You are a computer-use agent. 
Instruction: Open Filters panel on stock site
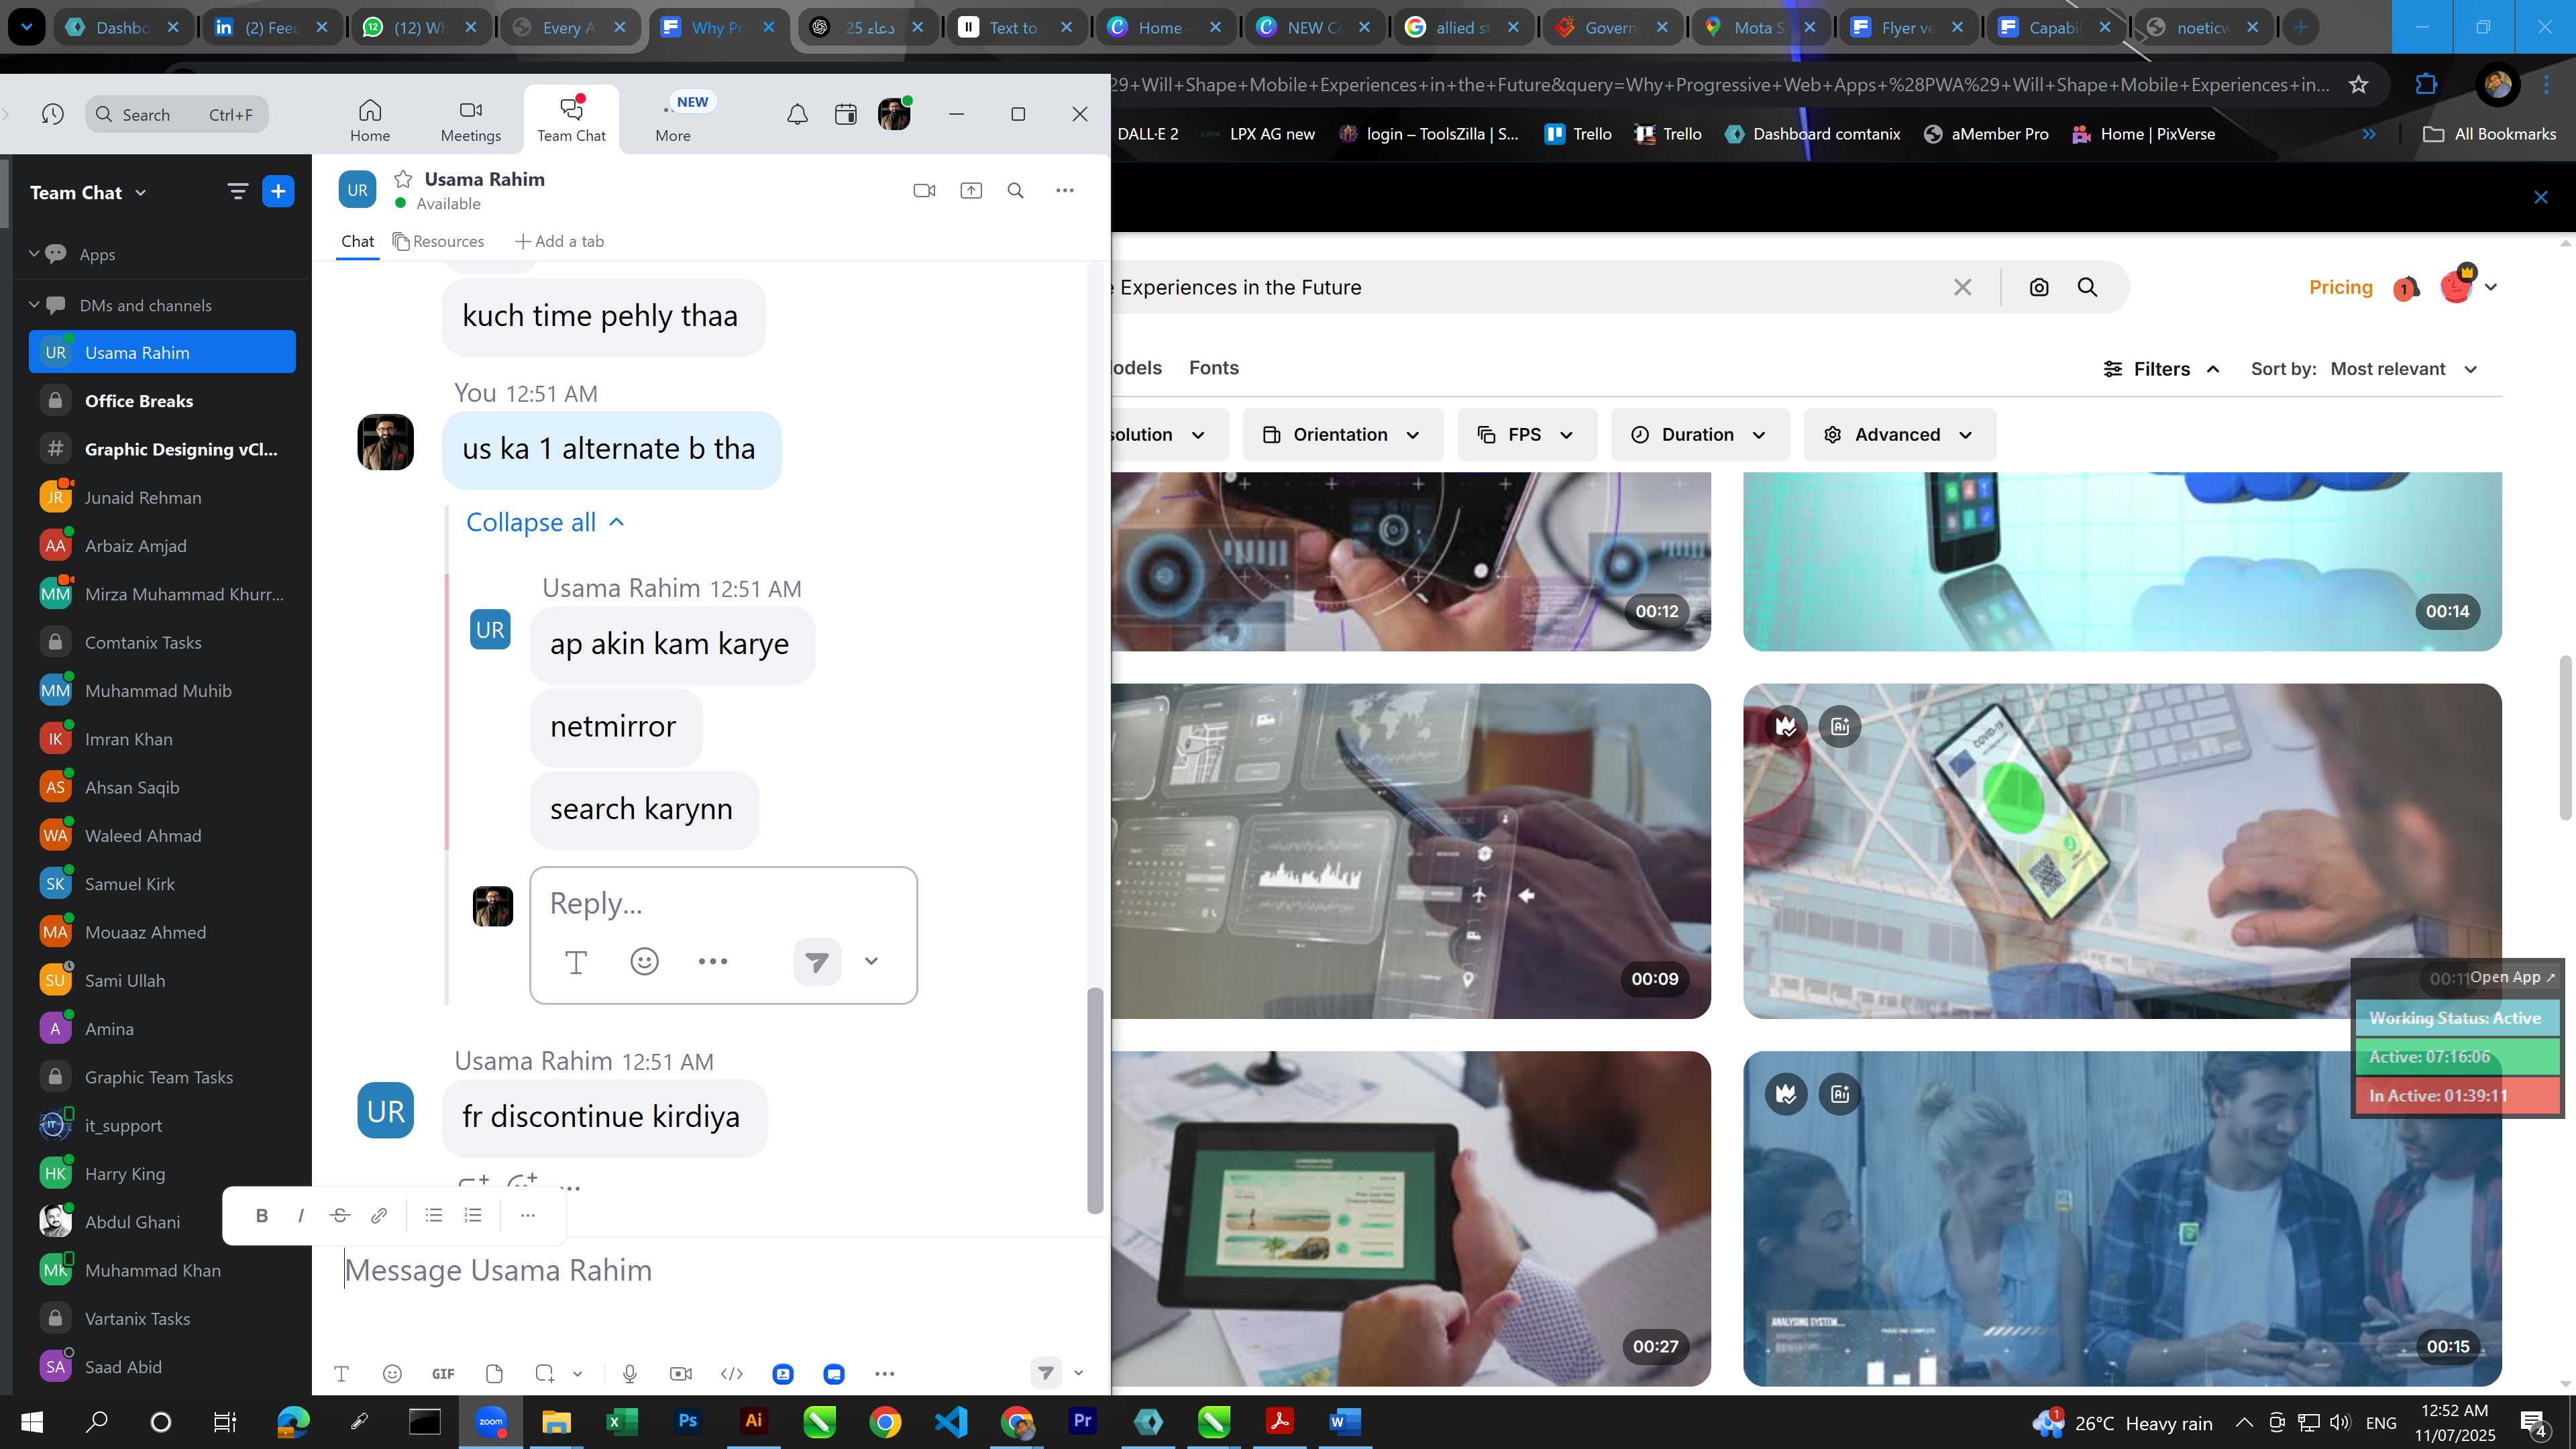tap(2161, 369)
